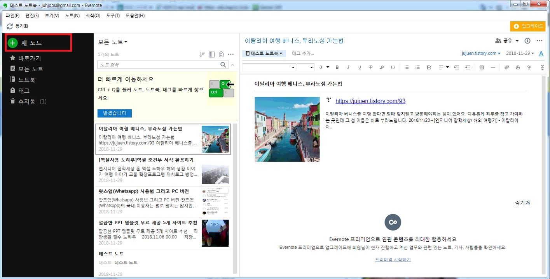Click the magnifier search icon
The height and width of the screenshot is (279, 550).
click(x=223, y=65)
